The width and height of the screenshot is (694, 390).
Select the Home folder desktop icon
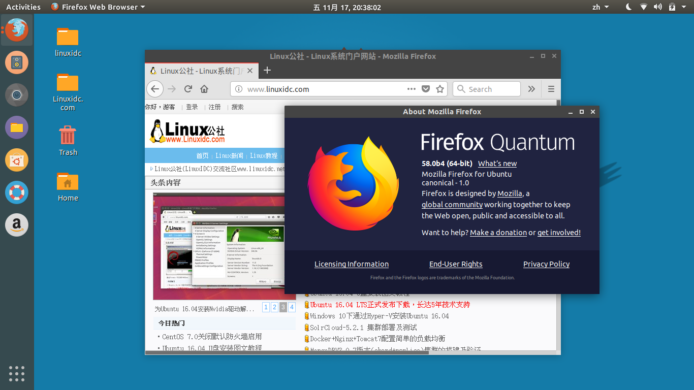point(68,187)
